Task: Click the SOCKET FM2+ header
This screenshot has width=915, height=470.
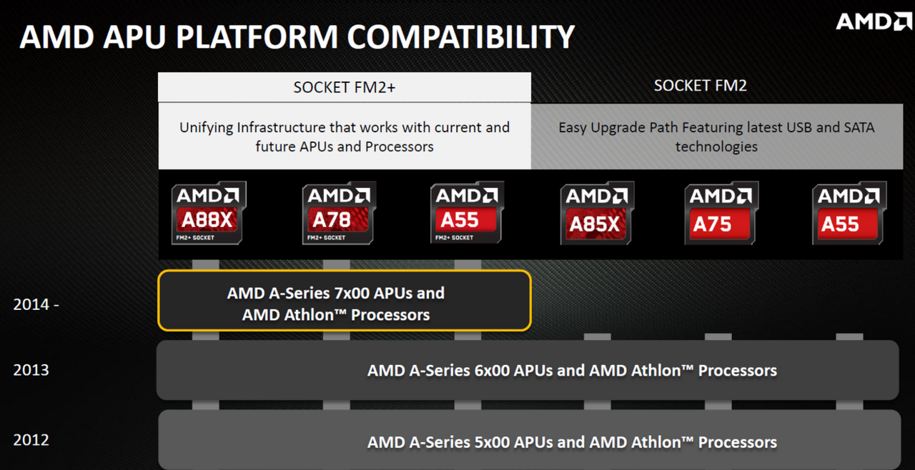Action: (x=345, y=87)
